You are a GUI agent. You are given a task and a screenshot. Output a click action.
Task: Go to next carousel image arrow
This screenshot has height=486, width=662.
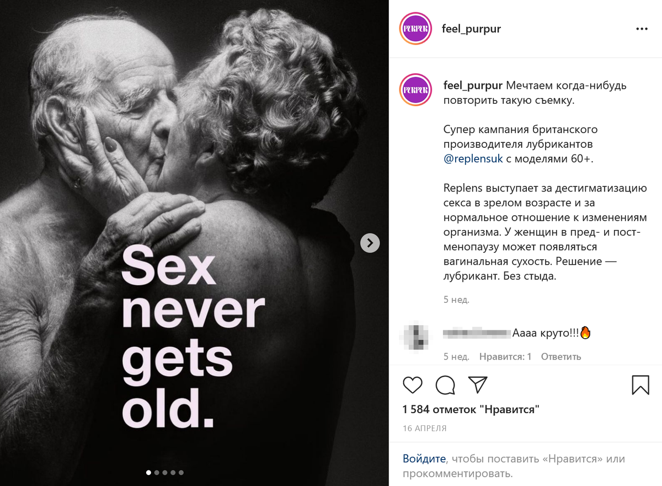click(x=370, y=243)
